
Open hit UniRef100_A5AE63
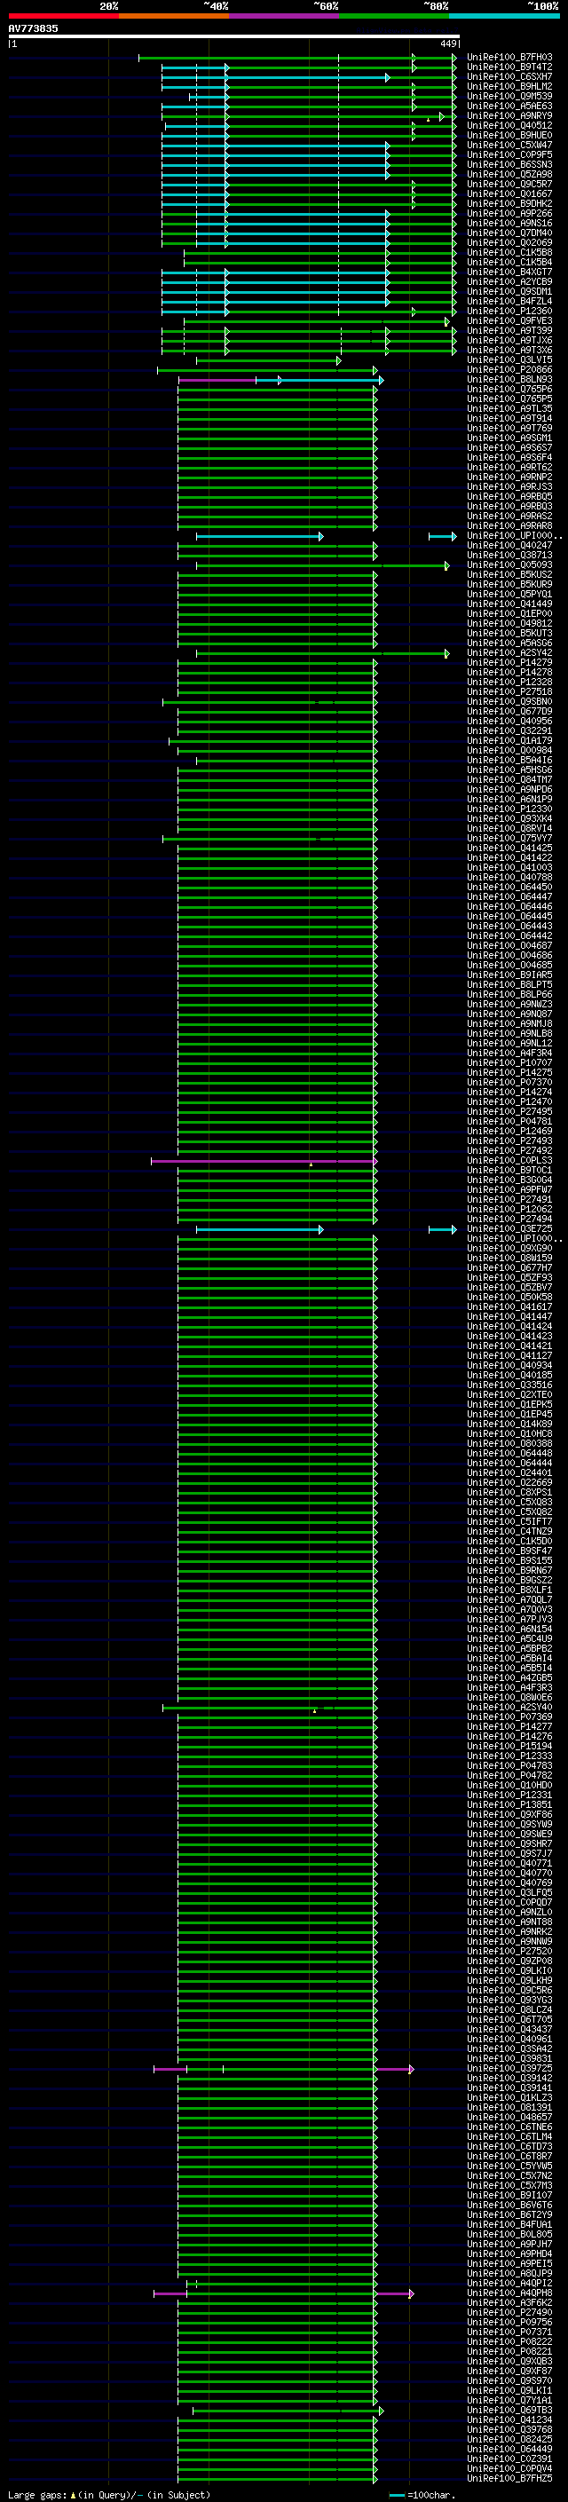coord(509,106)
